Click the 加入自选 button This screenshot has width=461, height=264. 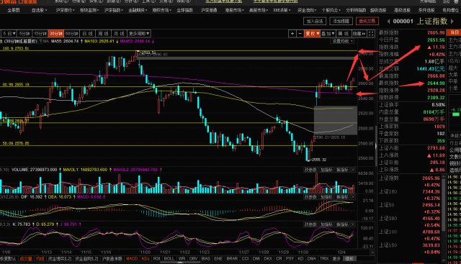coord(315,21)
